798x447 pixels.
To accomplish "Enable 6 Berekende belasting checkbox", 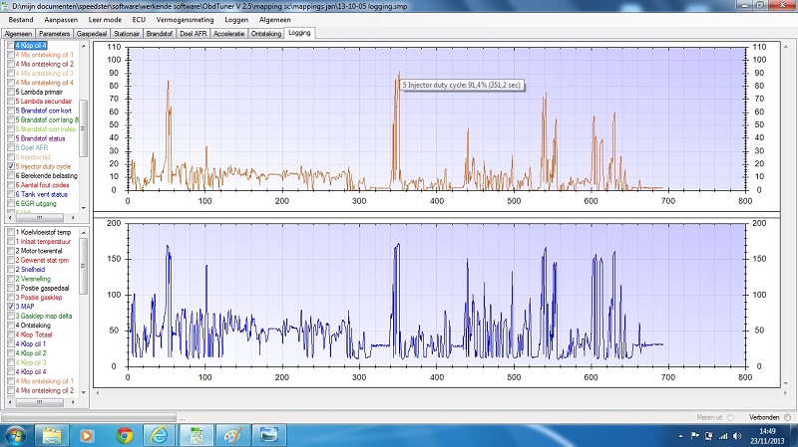I will (11, 175).
